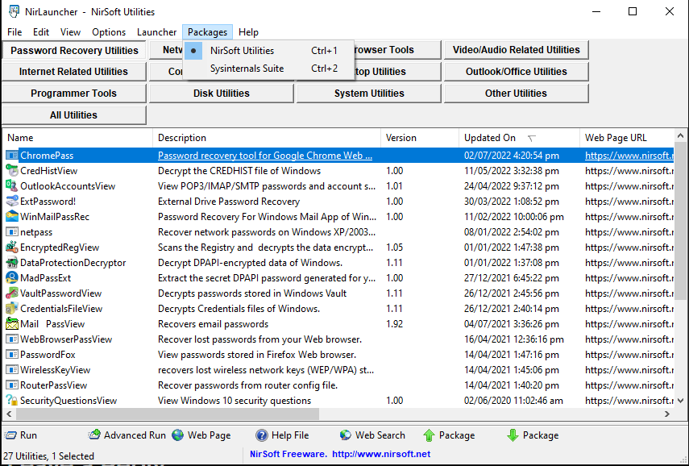Open the Help File toolbar button
The image size is (689, 466).
click(x=282, y=435)
